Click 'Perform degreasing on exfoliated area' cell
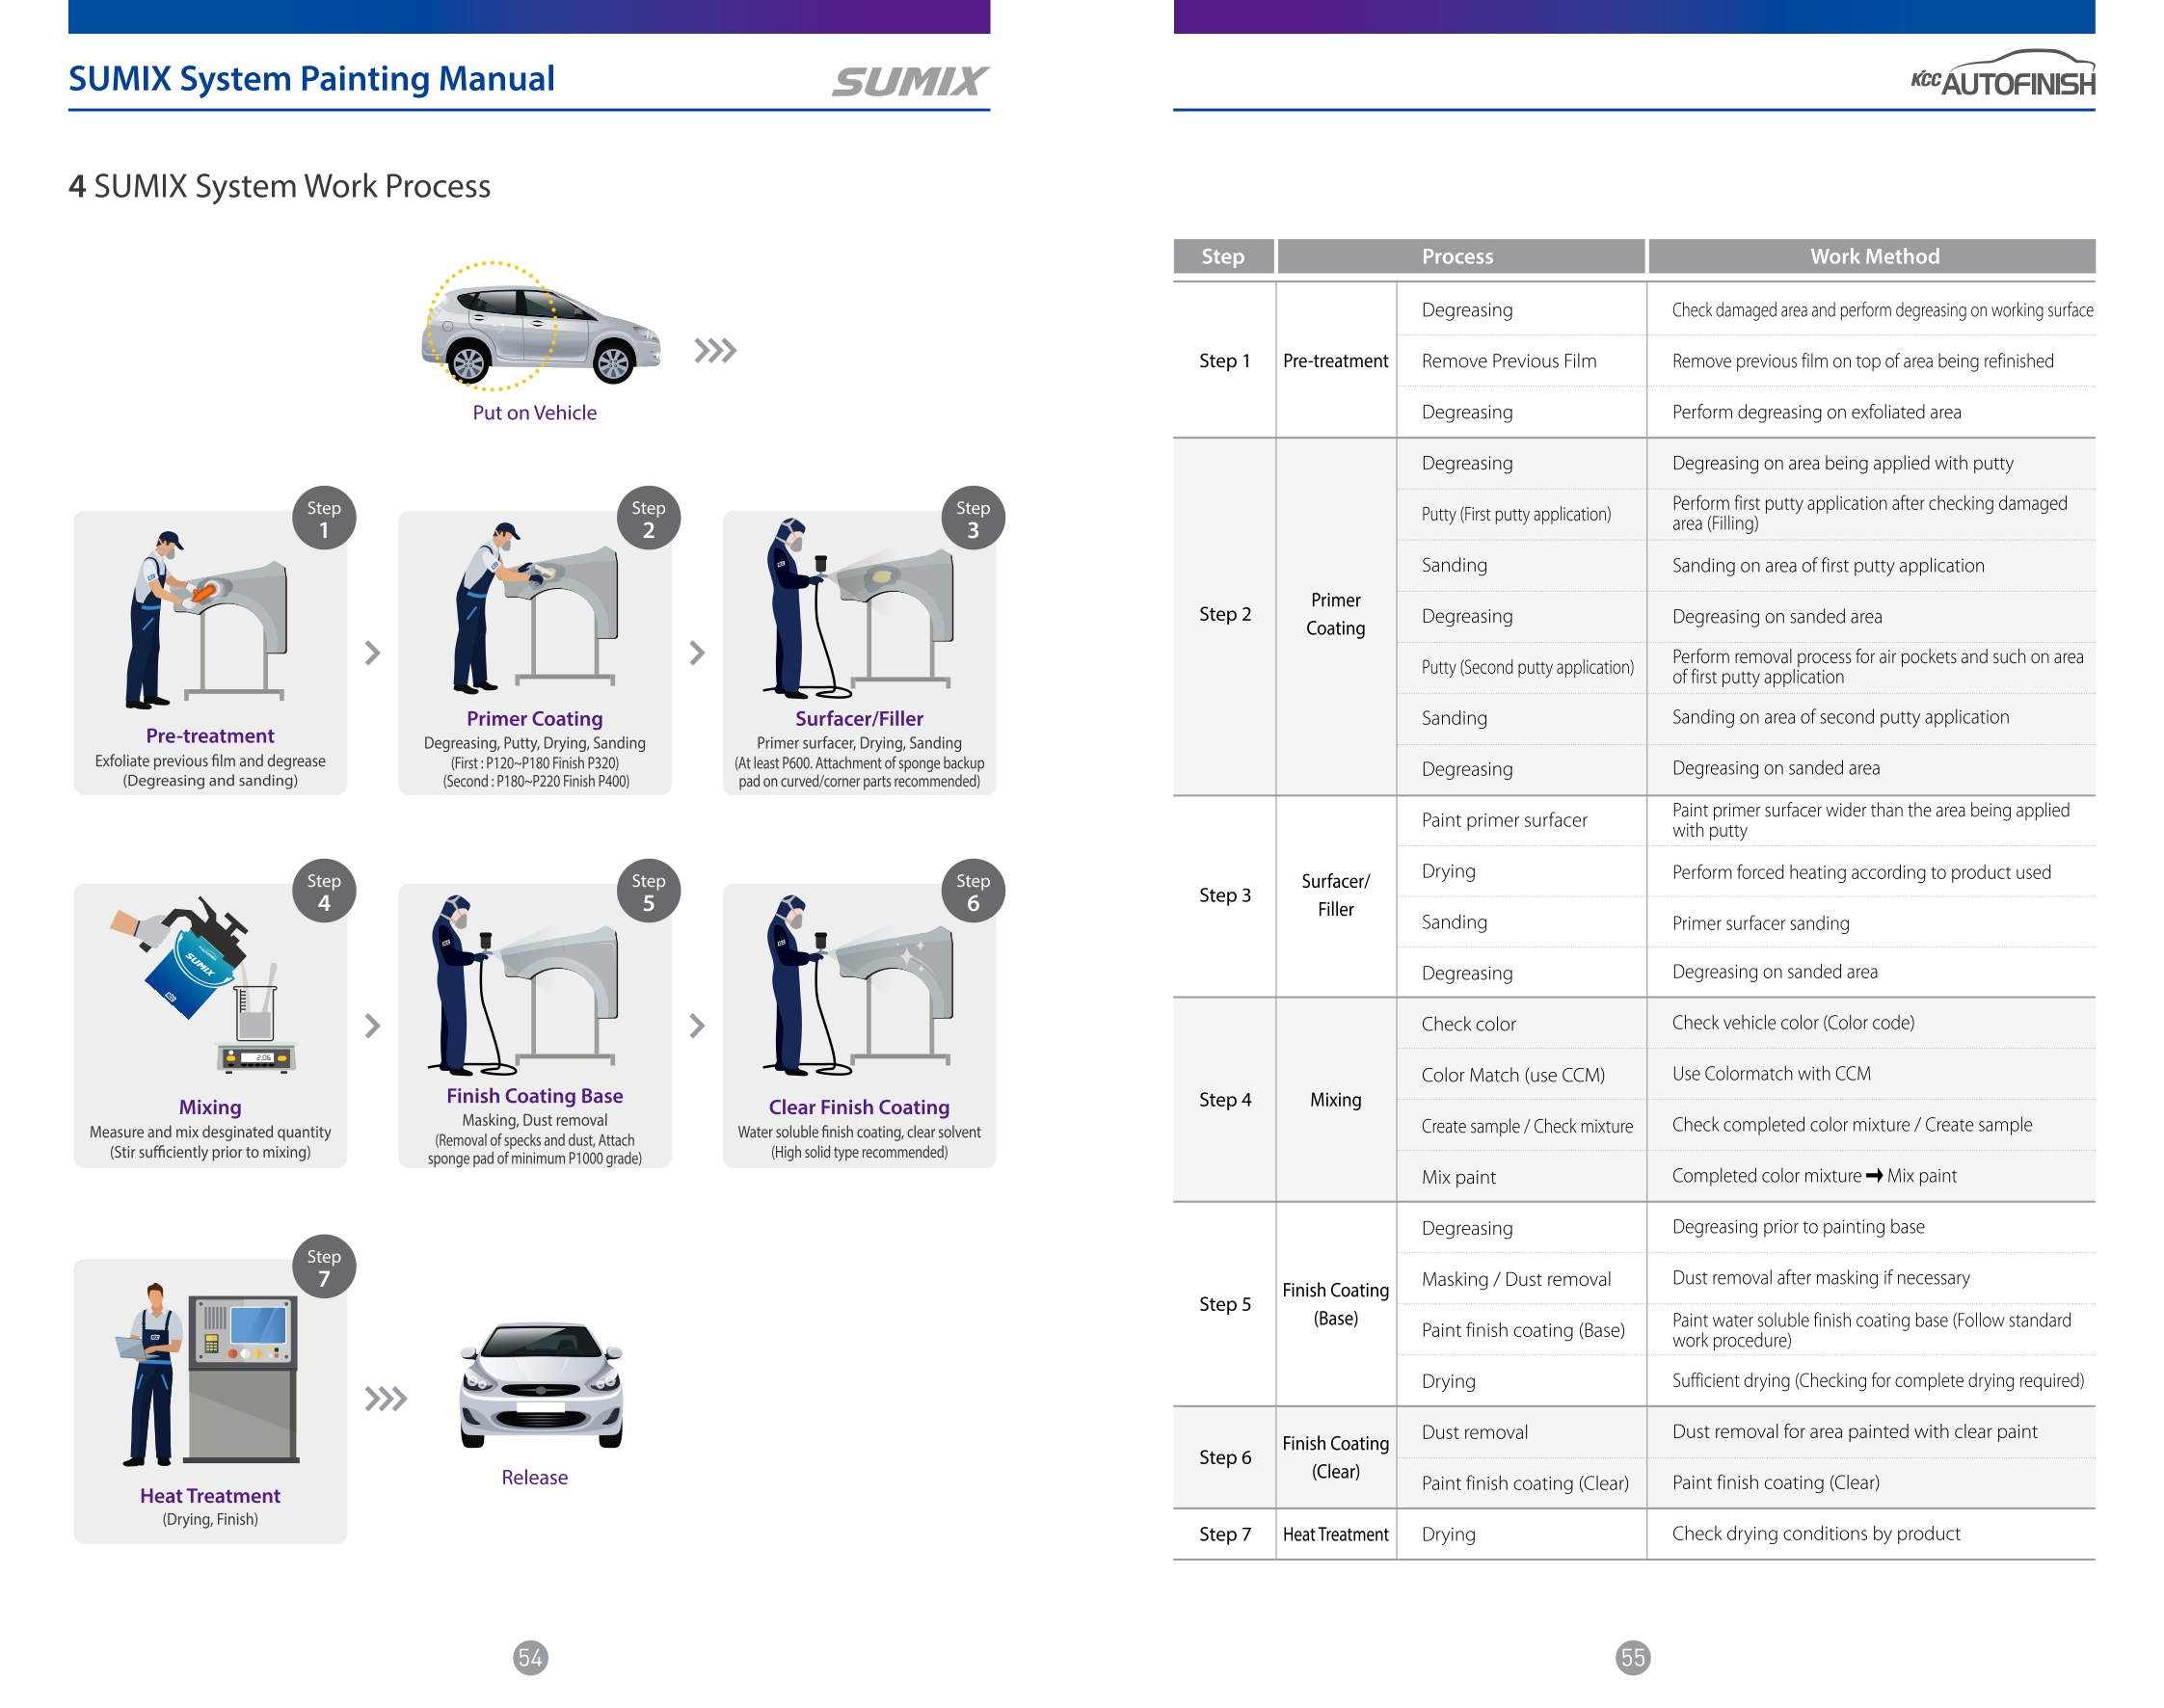The width and height of the screenshot is (2164, 1708). pyautogui.click(x=1872, y=412)
